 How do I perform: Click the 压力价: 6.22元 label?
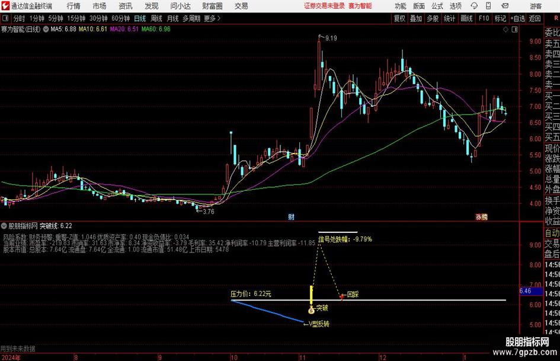click(x=251, y=294)
